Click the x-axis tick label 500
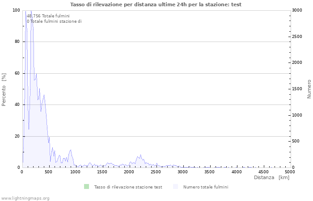 tap(48, 172)
